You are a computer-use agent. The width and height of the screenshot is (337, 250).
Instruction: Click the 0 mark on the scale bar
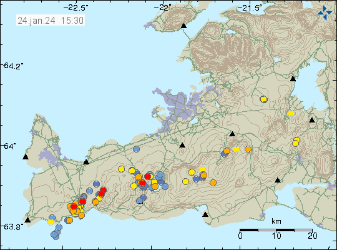tap(240, 236)
